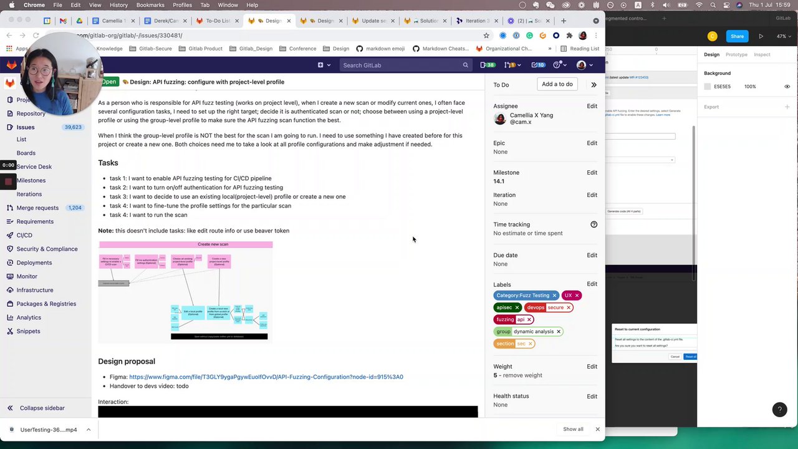
Task: Close the downloads bar with X
Action: click(597, 429)
